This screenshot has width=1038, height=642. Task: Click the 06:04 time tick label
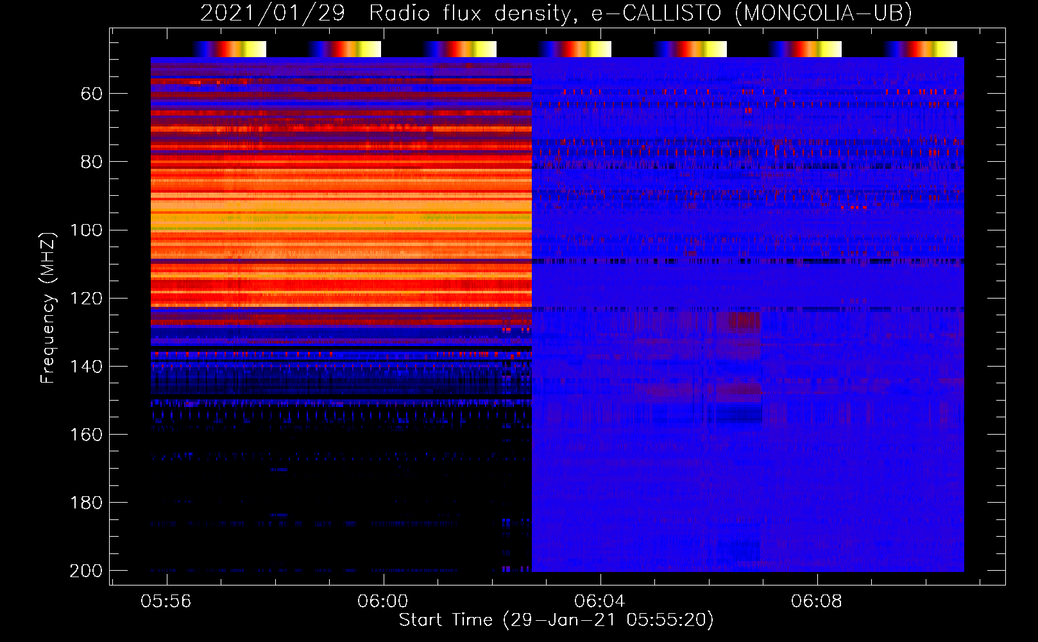pyautogui.click(x=600, y=602)
